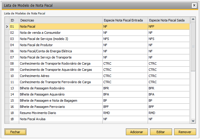The width and height of the screenshot is (200, 139).
Task: Click the Remover button
Action: tap(185, 132)
